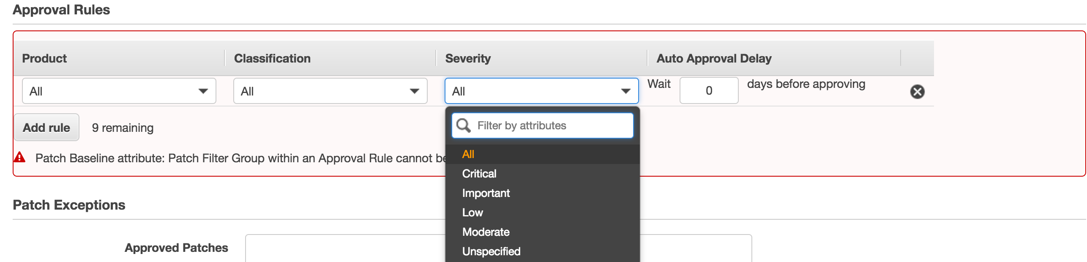Click the Product column header
The width and height of the screenshot is (1087, 262).
coord(44,58)
